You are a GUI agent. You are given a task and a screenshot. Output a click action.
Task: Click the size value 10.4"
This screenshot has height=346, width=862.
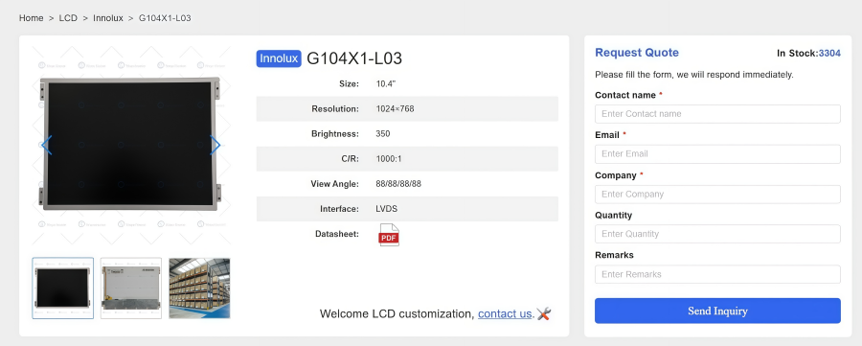coord(386,84)
